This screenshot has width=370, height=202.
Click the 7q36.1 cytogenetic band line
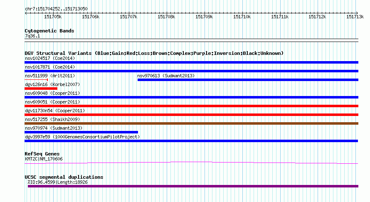point(191,40)
